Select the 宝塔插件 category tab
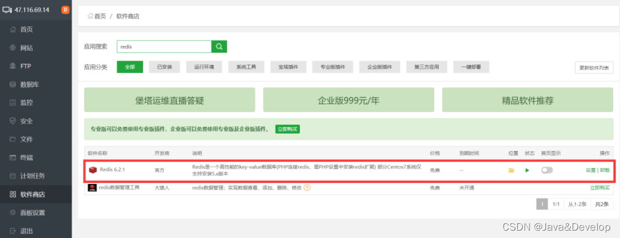The height and width of the screenshot is (238, 620). [288, 67]
